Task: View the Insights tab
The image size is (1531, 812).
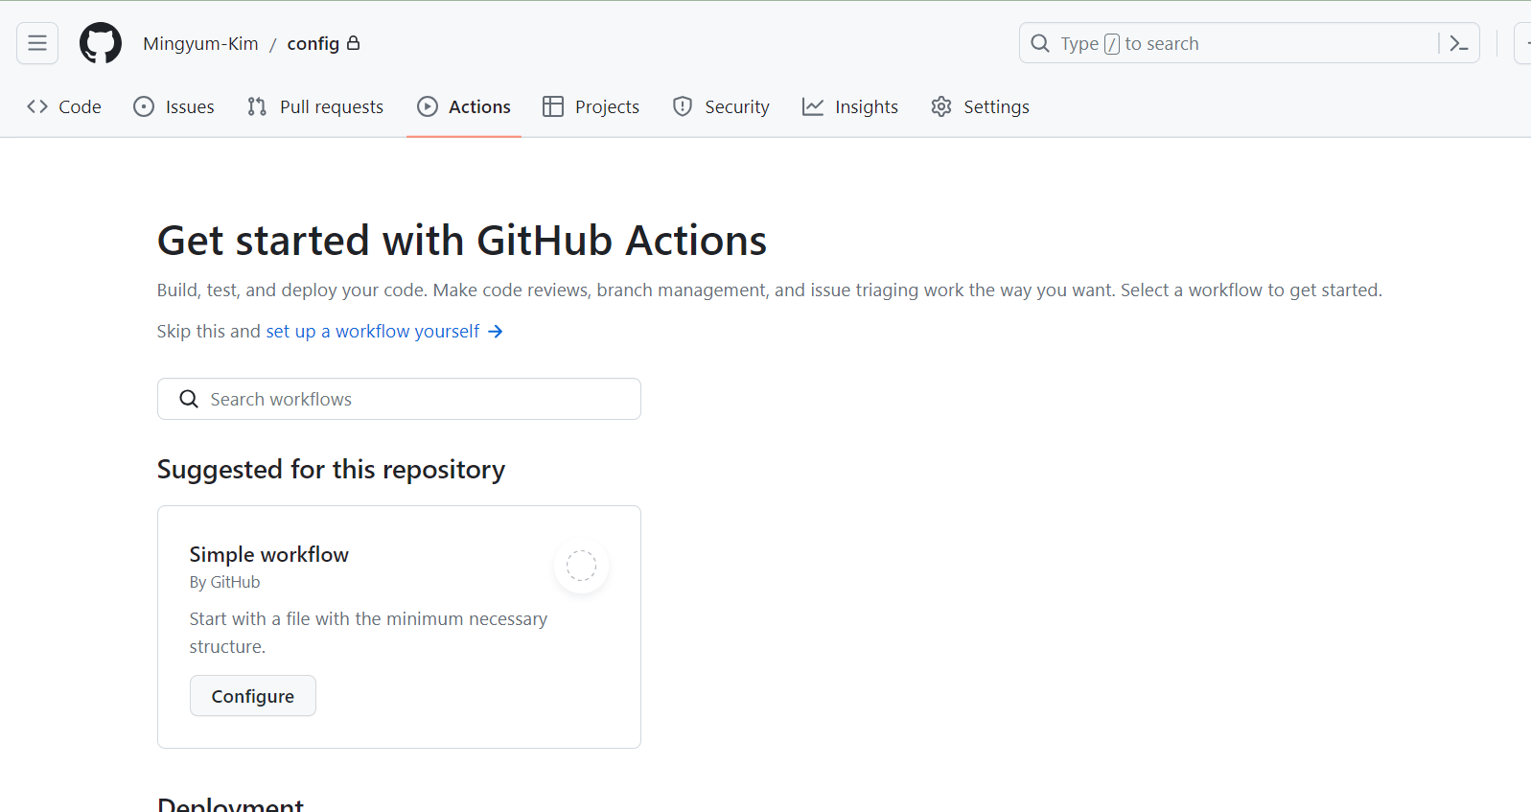Action: pos(850,106)
